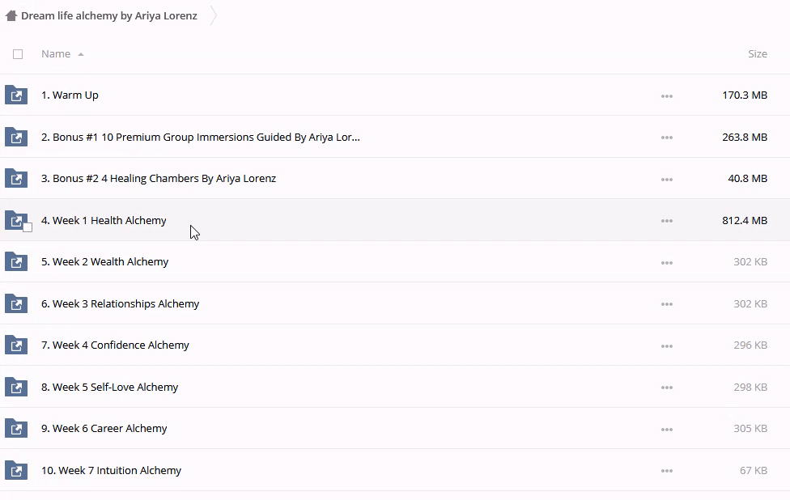Toggle the Name sort direction arrow
Image resolution: width=790 pixels, height=500 pixels.
click(81, 54)
